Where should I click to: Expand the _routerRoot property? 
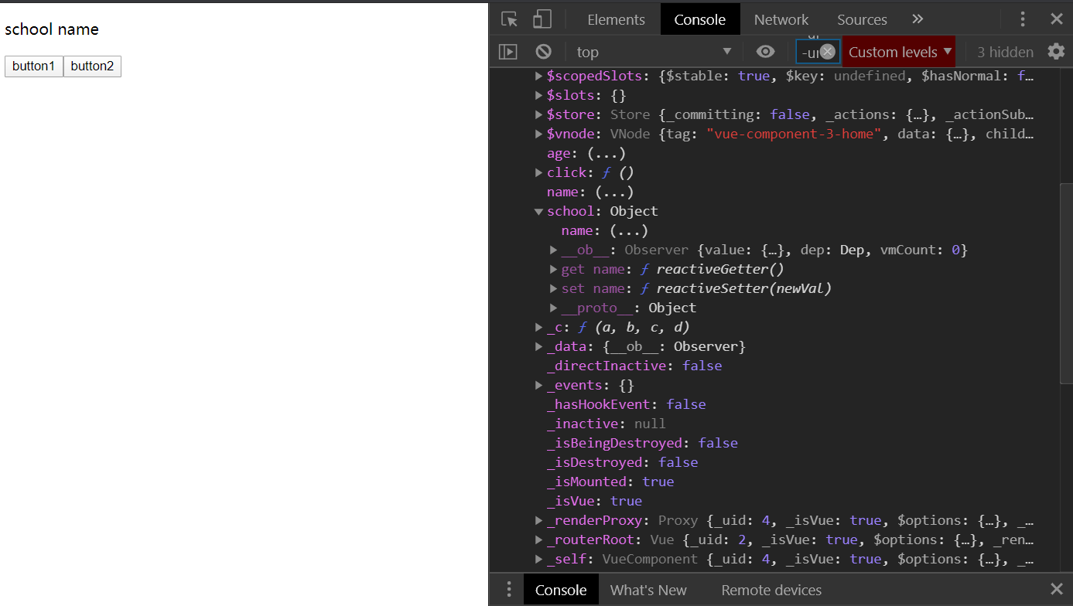click(539, 540)
